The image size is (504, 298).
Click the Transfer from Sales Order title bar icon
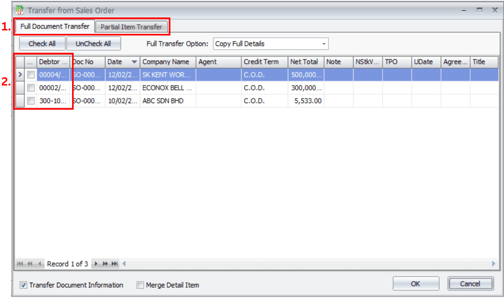click(x=18, y=10)
